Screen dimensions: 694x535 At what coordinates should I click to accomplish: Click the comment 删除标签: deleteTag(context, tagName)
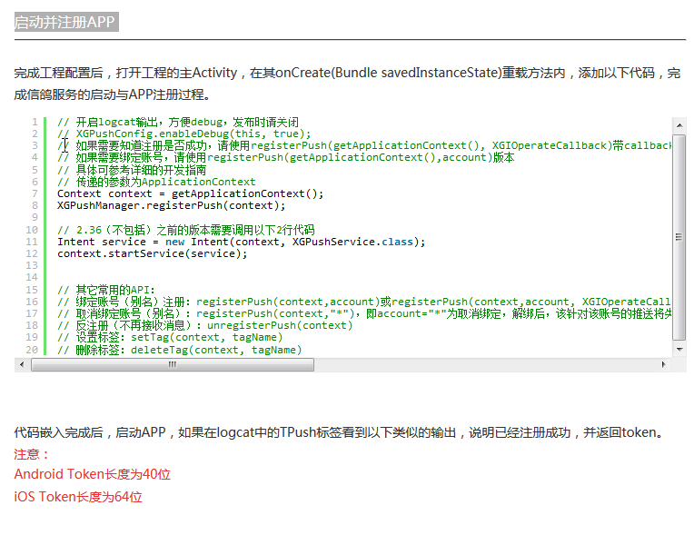(180, 350)
